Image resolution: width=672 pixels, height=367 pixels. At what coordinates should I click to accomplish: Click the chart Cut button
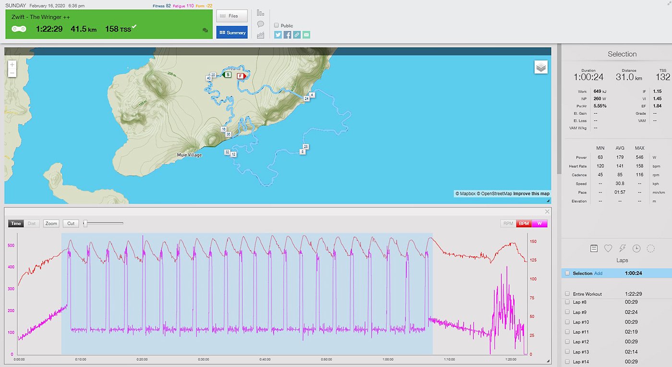click(x=71, y=223)
